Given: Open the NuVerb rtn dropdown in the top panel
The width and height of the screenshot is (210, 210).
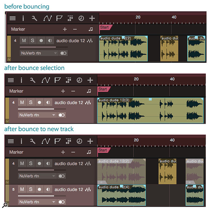Looking at the screenshot, I should [x=39, y=53].
